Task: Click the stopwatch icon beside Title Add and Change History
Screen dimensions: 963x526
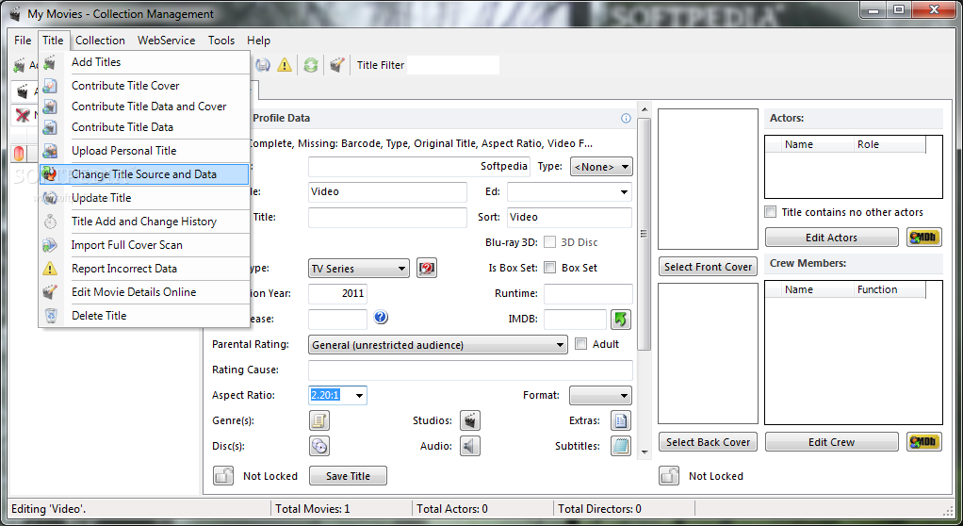Action: [x=50, y=222]
